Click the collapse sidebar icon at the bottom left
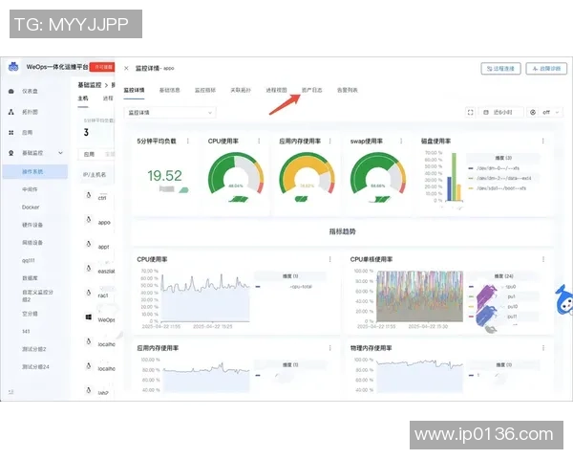The width and height of the screenshot is (573, 459). tap(11, 392)
